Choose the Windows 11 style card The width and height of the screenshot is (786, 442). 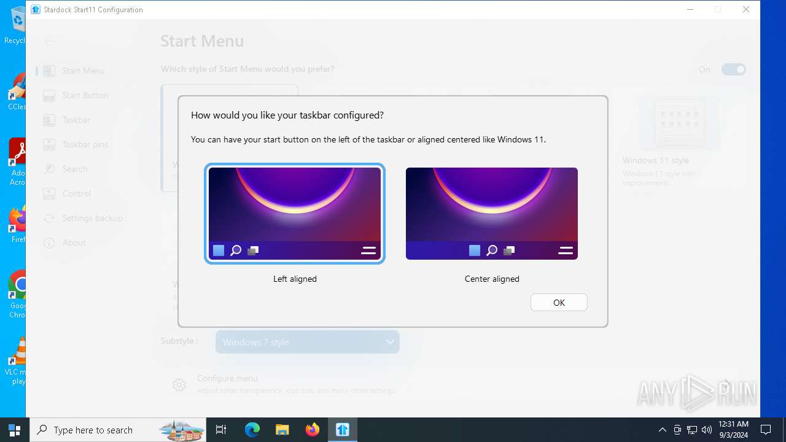(x=679, y=138)
